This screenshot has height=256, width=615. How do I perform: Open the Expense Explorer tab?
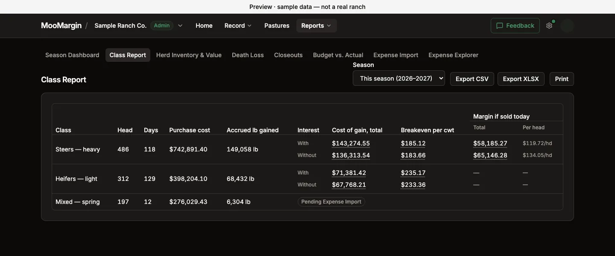coord(454,55)
